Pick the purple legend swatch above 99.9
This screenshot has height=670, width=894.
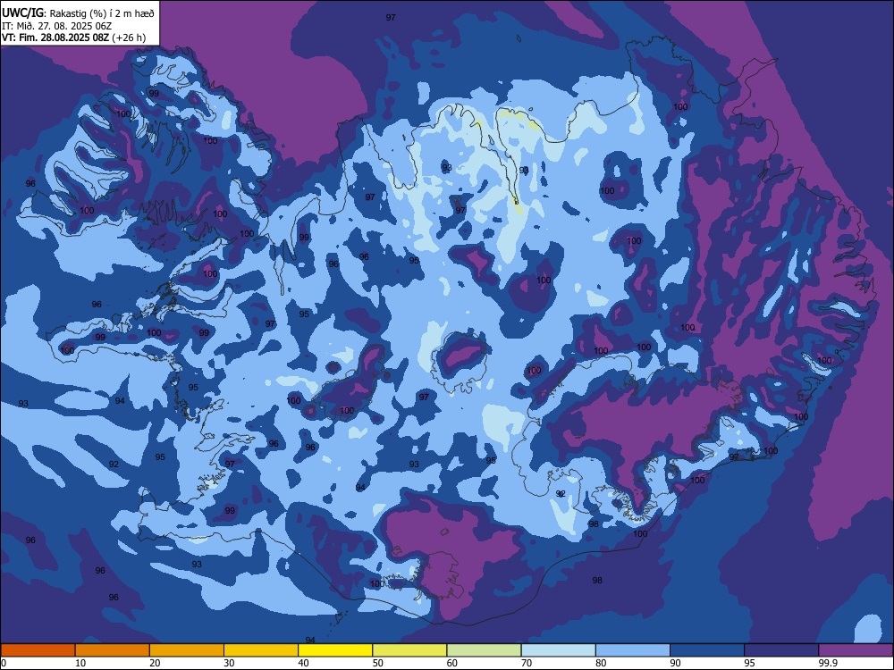[x=856, y=650]
